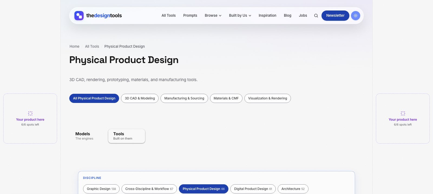
Task: Subscribe via the Newsletter button
Action: coord(335,16)
